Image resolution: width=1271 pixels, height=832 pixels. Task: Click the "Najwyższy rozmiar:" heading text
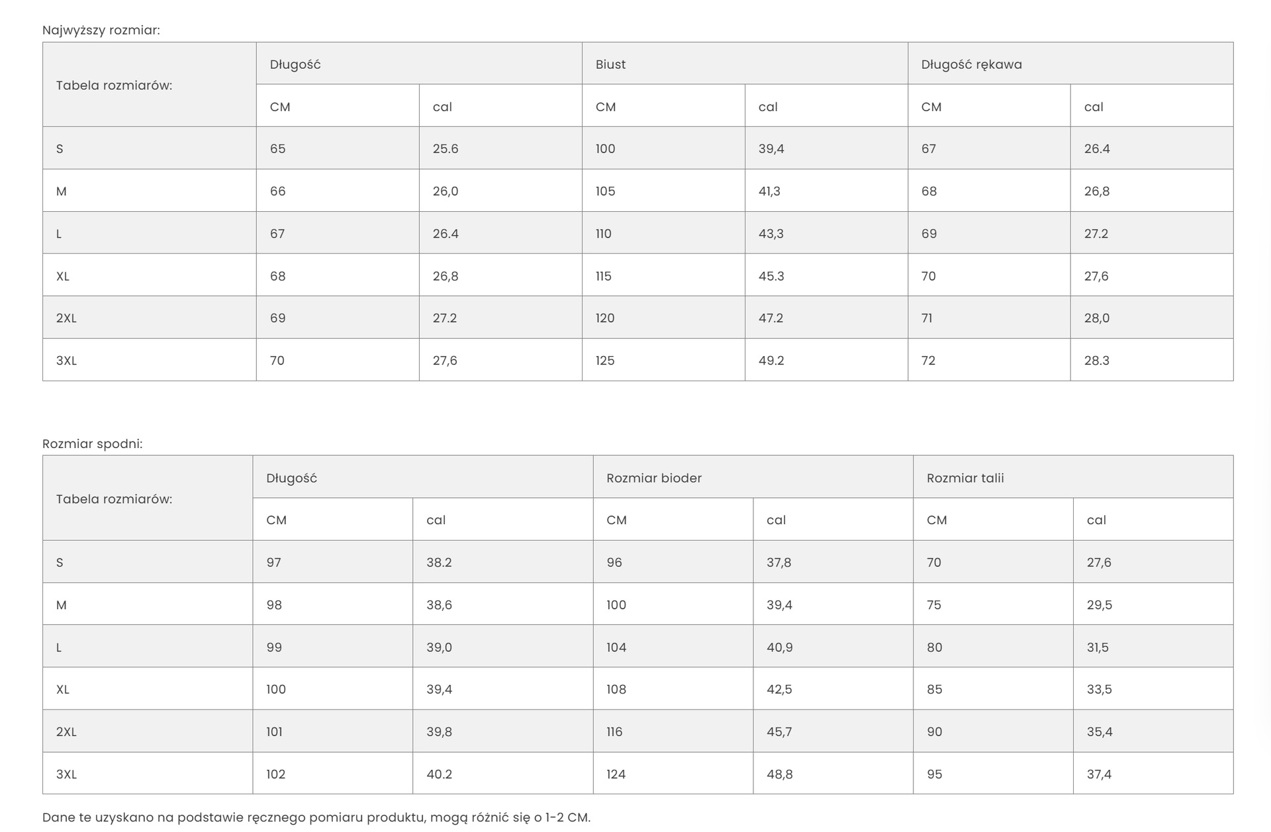(x=101, y=30)
